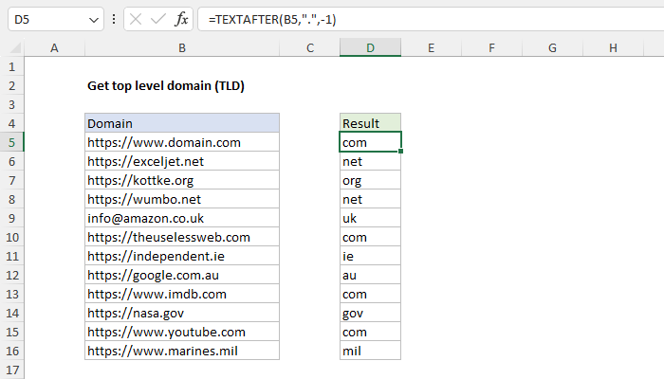Select result cell 'au'

(x=370, y=276)
